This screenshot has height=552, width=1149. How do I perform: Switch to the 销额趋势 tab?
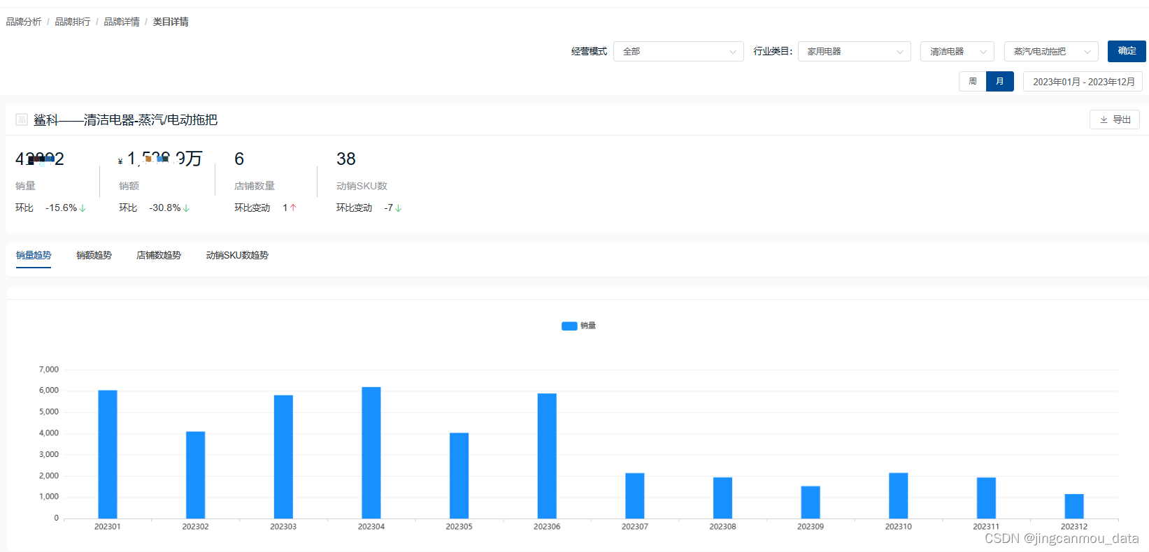click(x=94, y=255)
